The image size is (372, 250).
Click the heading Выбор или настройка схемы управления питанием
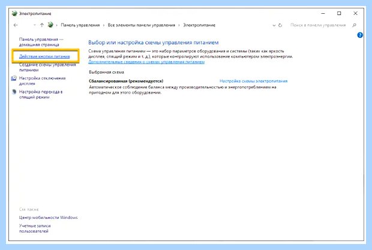(x=153, y=43)
